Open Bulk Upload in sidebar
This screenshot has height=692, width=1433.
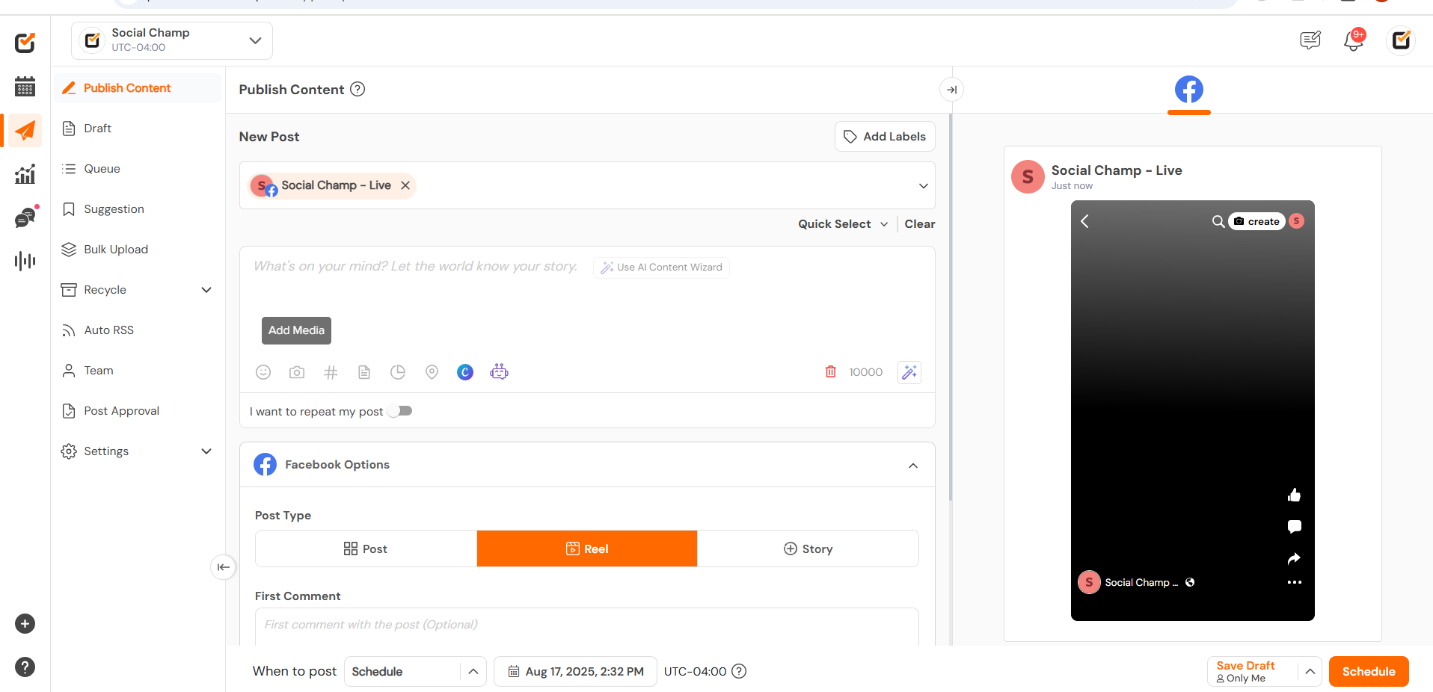coord(138,250)
